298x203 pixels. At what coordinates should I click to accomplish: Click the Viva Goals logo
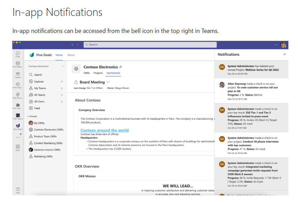coord(32,55)
